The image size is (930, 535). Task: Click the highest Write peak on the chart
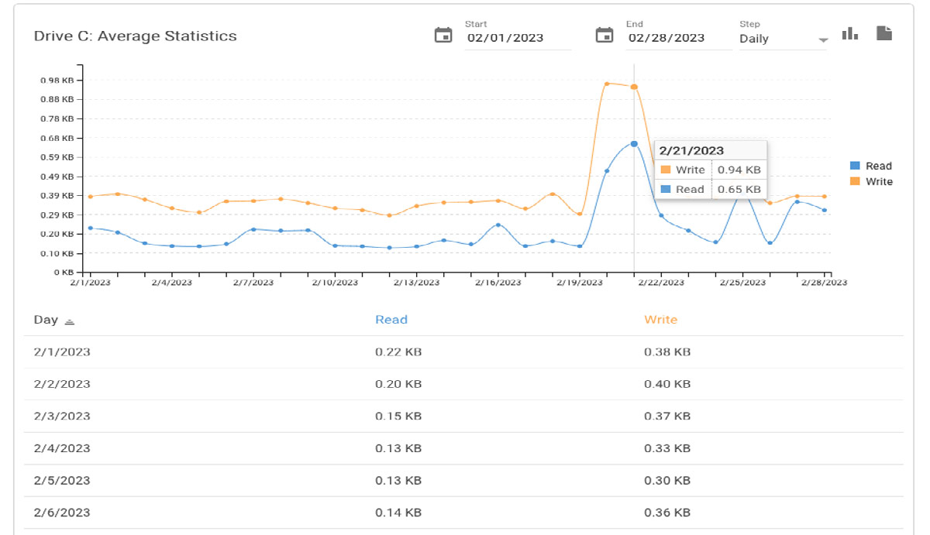pyautogui.click(x=608, y=84)
